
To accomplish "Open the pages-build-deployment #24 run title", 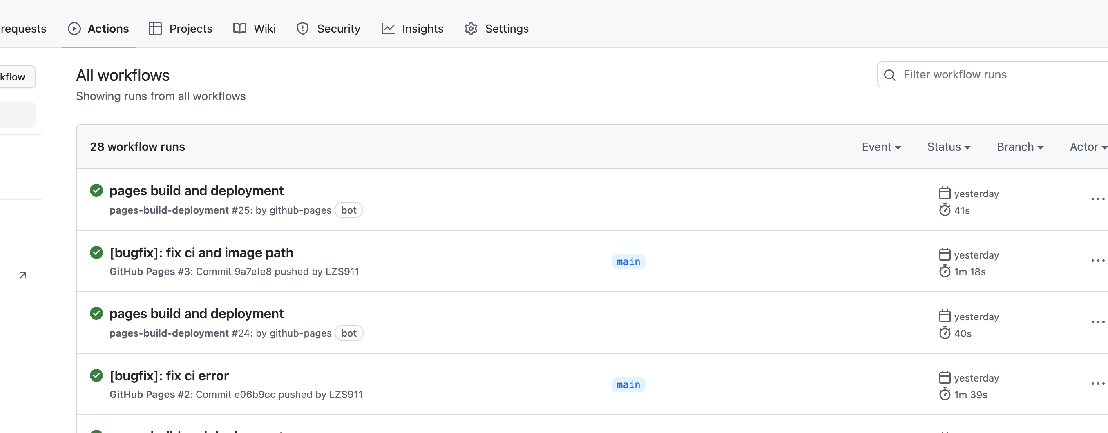I will (197, 313).
